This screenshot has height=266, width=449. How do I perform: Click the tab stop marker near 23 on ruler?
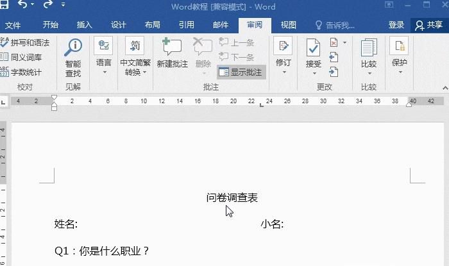[x=261, y=105]
